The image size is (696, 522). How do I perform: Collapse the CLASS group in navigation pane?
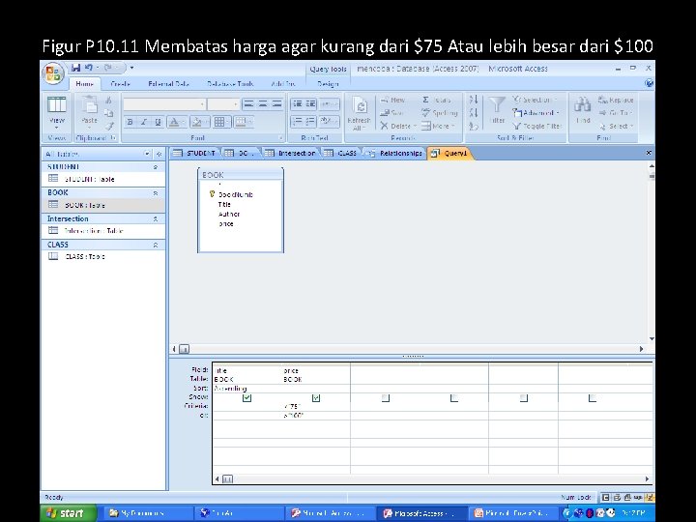pyautogui.click(x=156, y=245)
